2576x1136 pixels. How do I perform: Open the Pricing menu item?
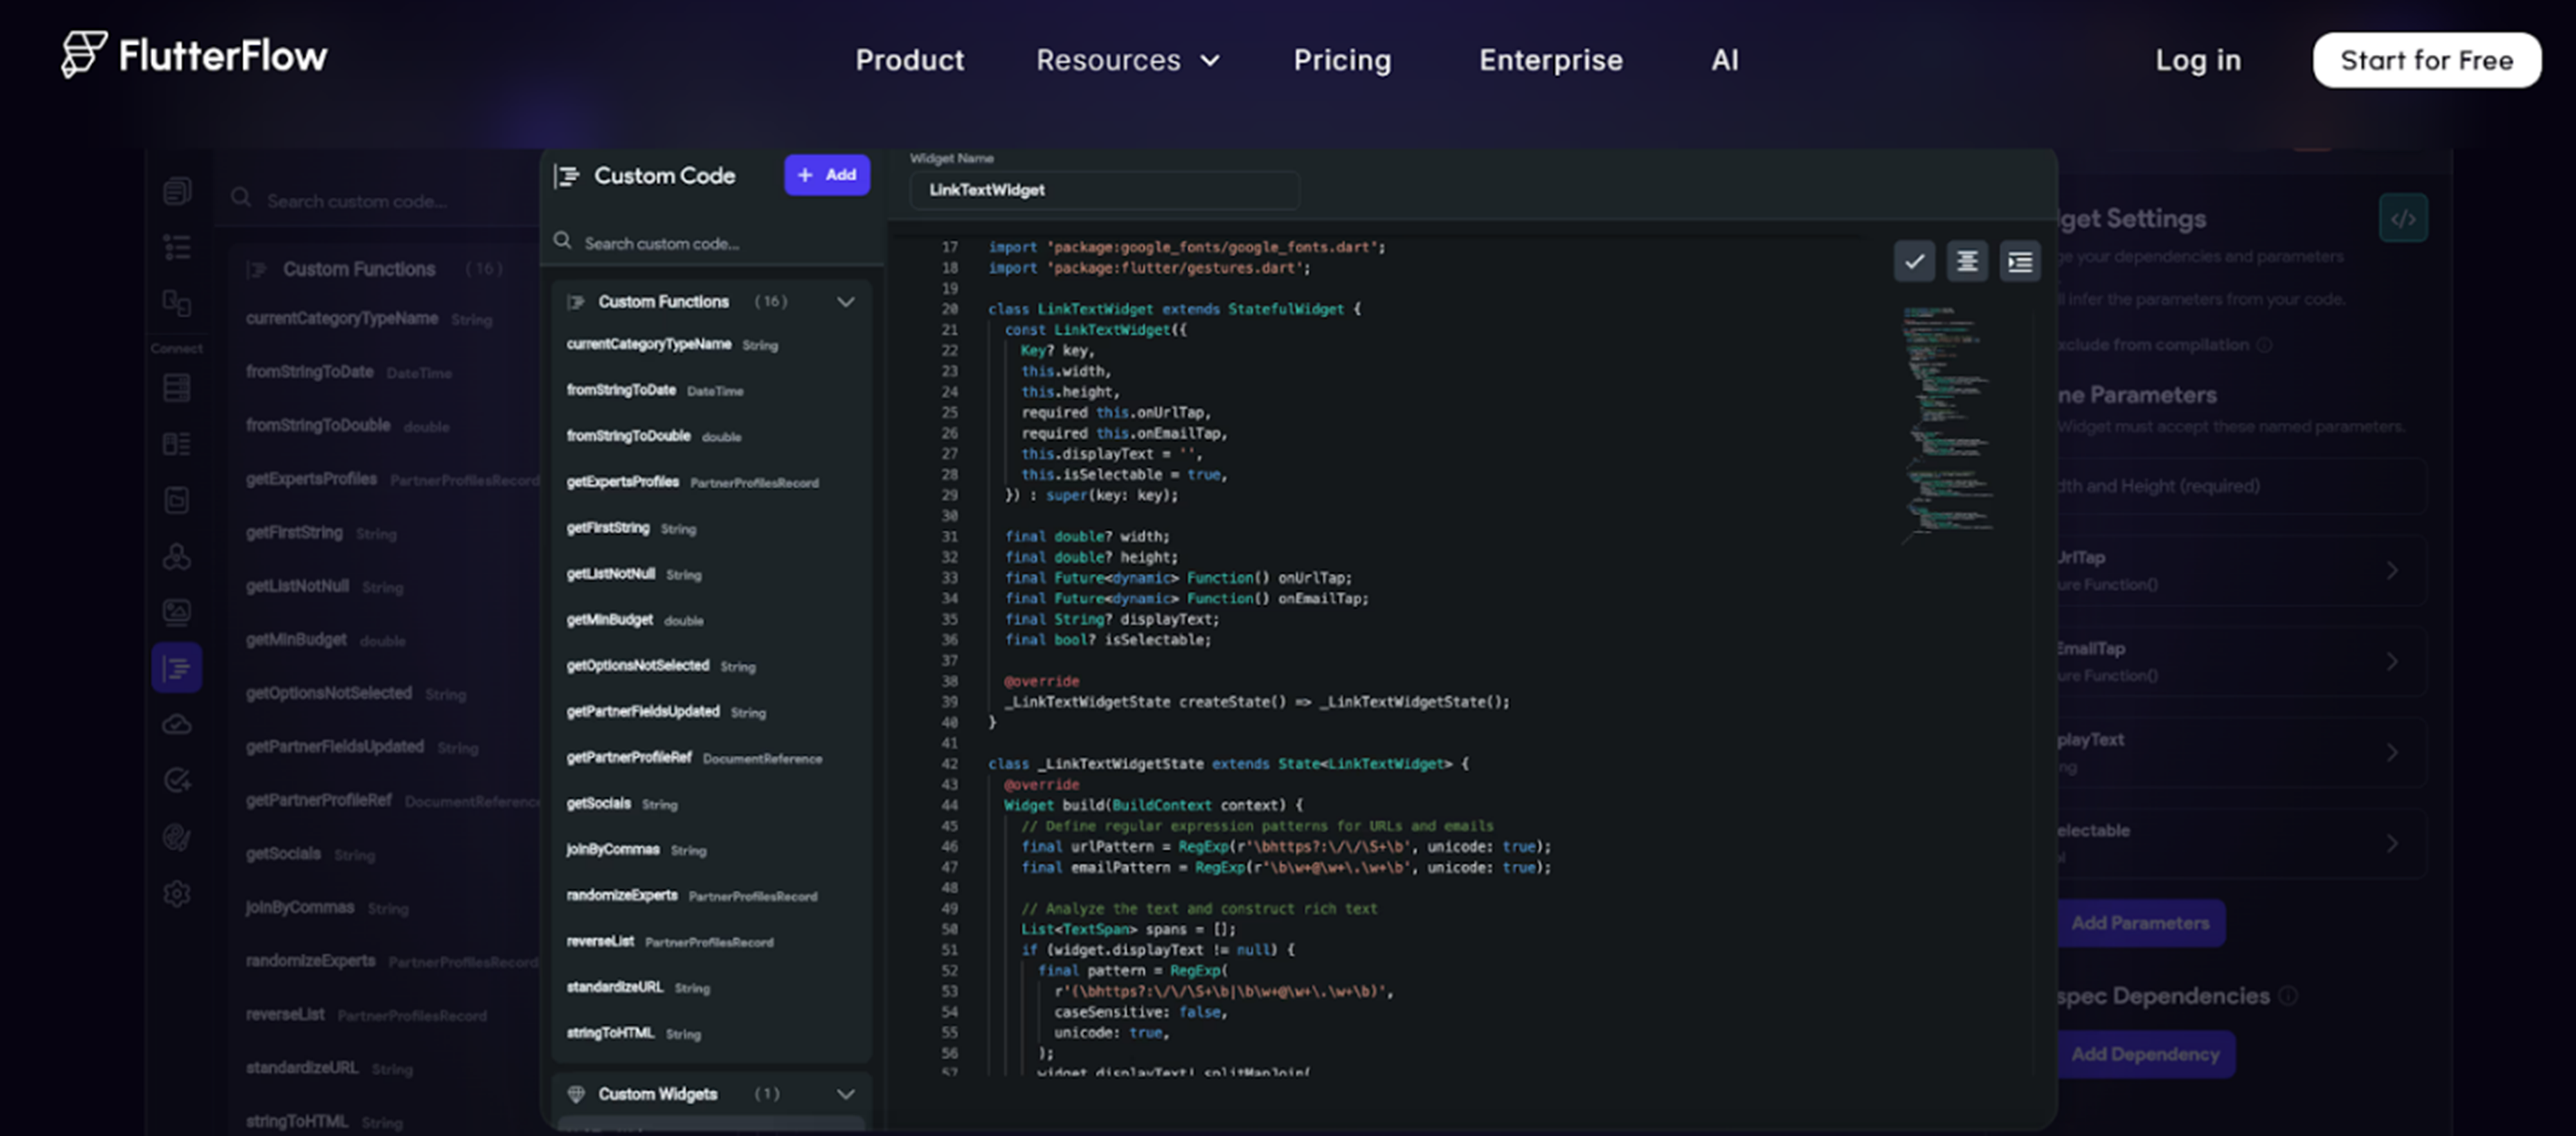pyautogui.click(x=1342, y=60)
